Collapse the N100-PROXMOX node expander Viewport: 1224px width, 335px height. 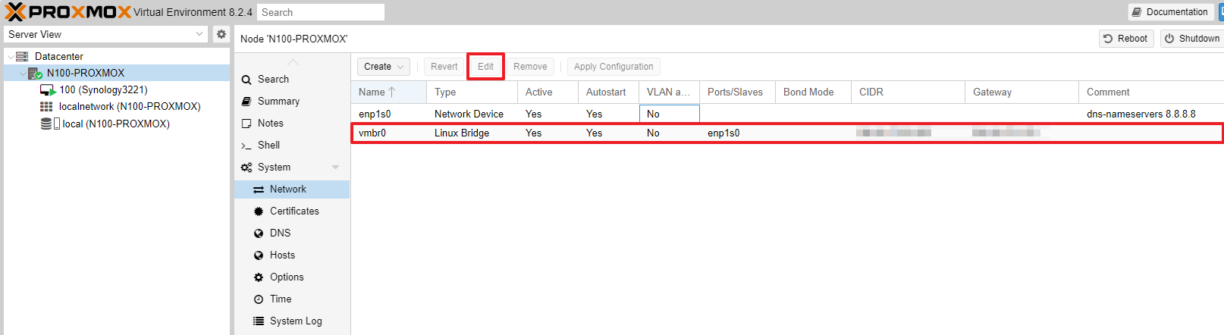point(22,74)
